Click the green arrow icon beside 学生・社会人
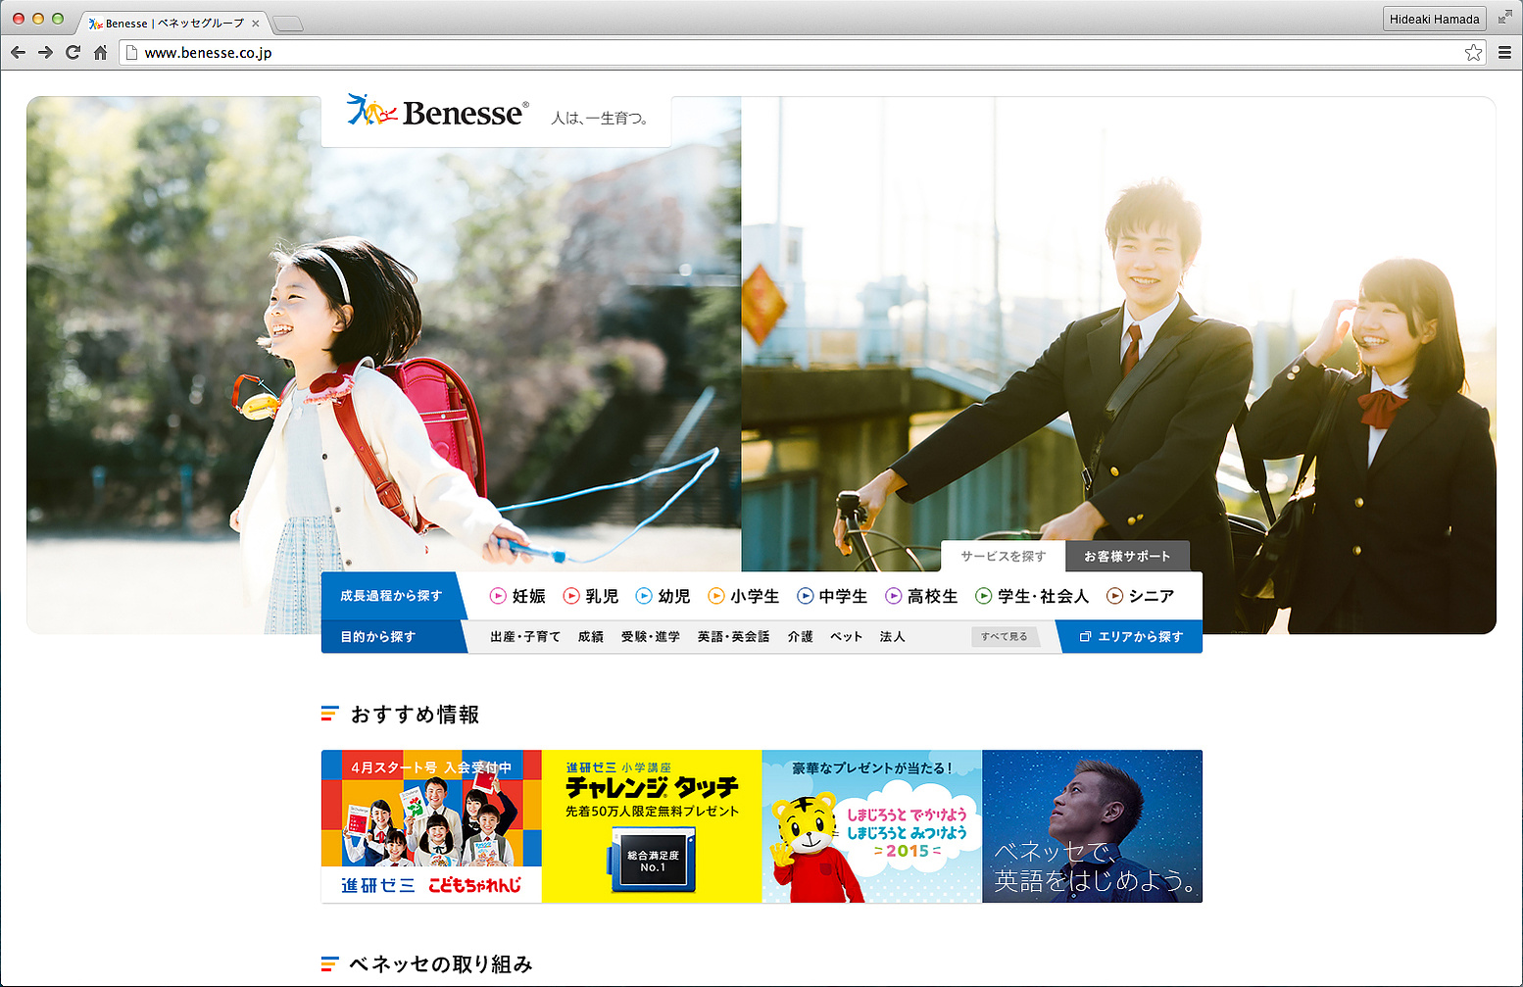The height and width of the screenshot is (987, 1523). [x=984, y=596]
